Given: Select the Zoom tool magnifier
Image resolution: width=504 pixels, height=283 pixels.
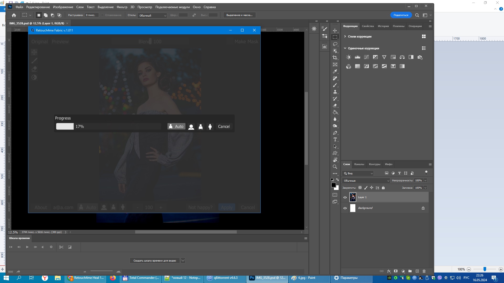Looking at the screenshot, I should (335, 167).
